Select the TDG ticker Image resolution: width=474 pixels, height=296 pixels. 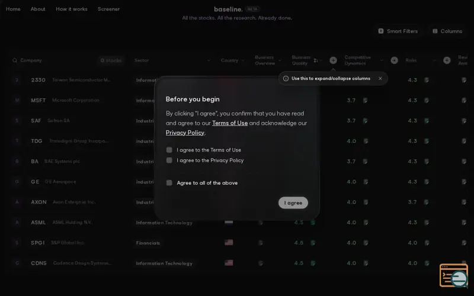click(x=37, y=141)
